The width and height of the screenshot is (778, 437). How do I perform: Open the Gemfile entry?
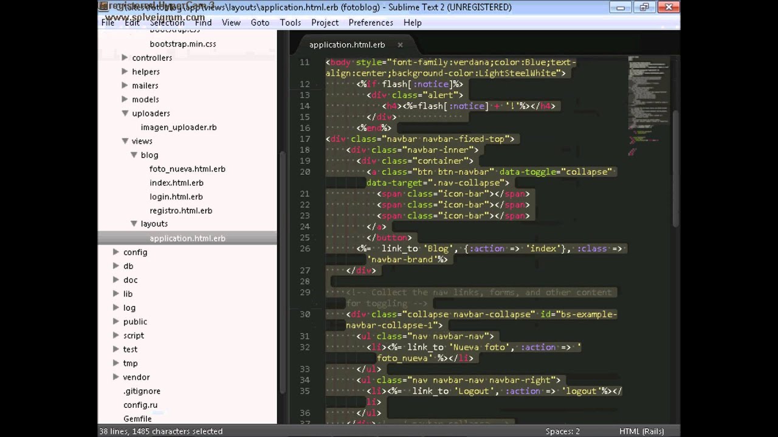(137, 419)
